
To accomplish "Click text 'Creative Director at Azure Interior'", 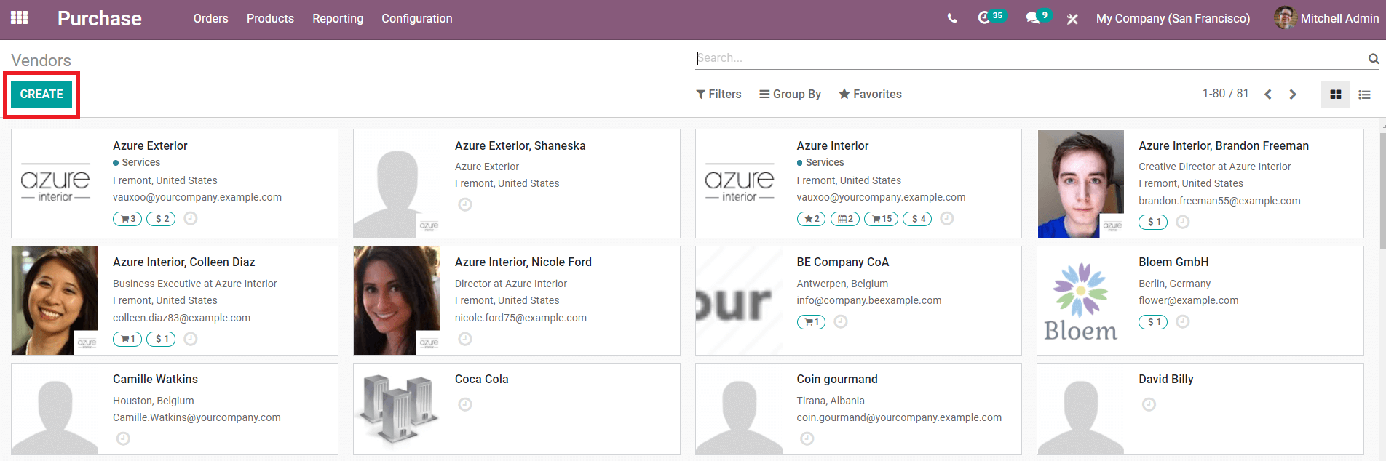I will [x=1215, y=167].
